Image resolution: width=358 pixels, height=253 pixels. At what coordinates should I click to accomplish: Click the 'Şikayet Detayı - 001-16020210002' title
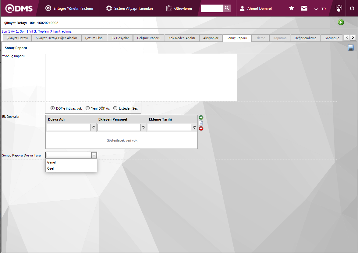(x=31, y=23)
